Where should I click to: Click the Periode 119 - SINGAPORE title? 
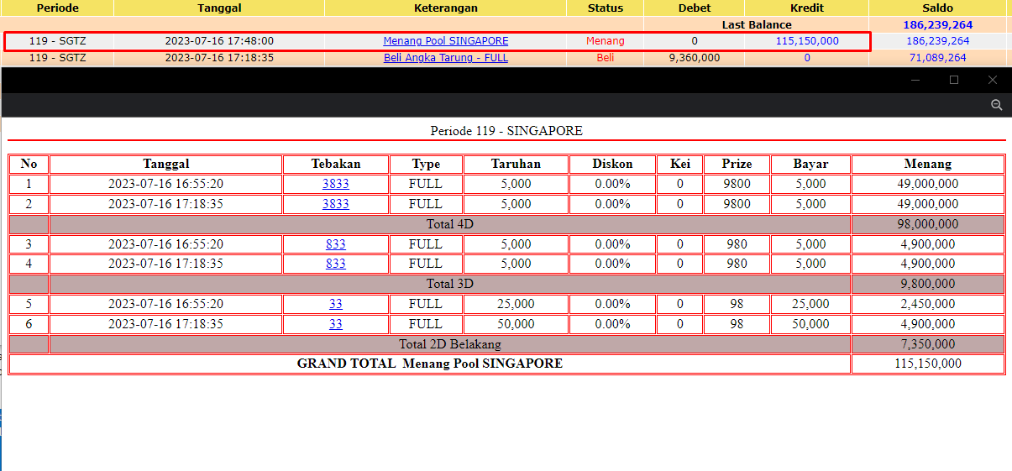506,131
